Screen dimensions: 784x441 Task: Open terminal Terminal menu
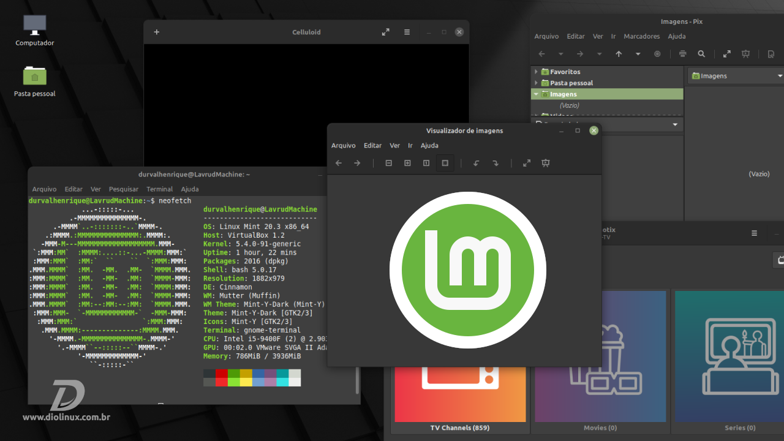159,189
